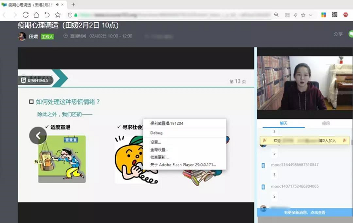The width and height of the screenshot is (353, 223).
Task: Select 全局设置... in context menu
Action: pyautogui.click(x=159, y=150)
